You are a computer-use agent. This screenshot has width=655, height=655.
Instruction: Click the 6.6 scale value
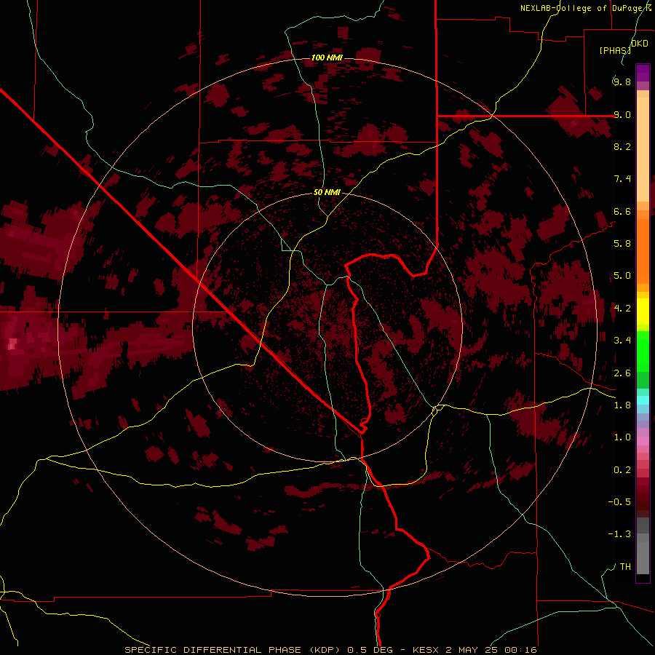pyautogui.click(x=622, y=211)
